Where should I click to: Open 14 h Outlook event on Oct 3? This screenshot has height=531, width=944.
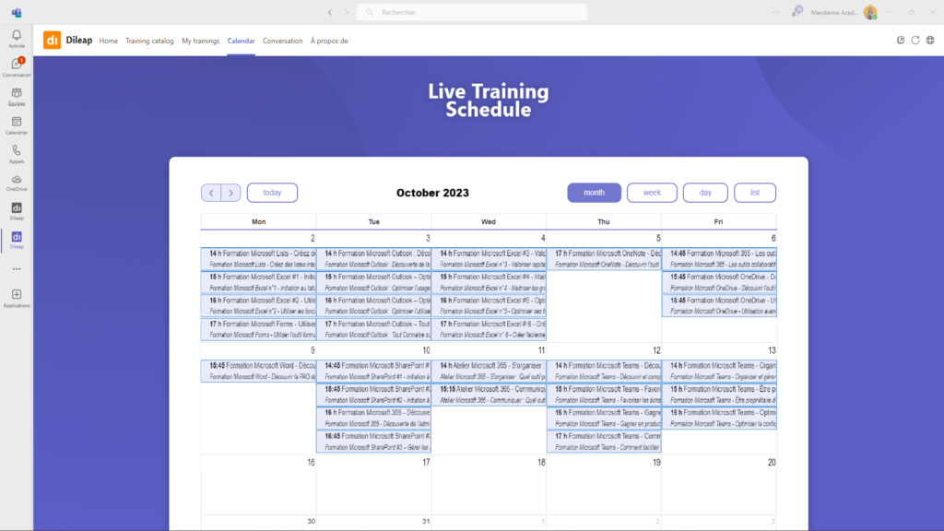pos(374,259)
